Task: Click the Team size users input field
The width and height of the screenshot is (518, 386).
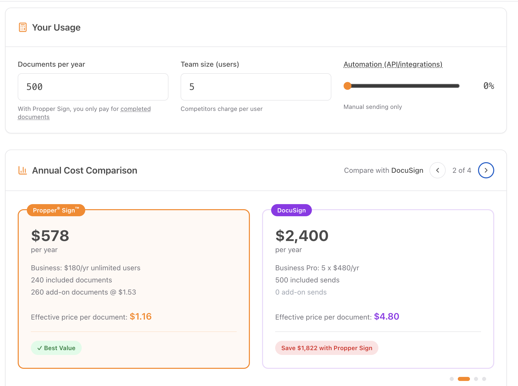Action: [256, 87]
